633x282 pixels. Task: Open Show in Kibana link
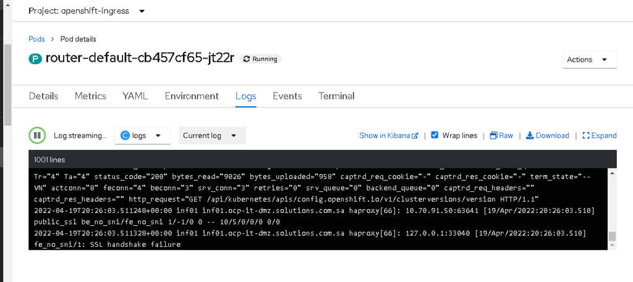[x=389, y=135]
